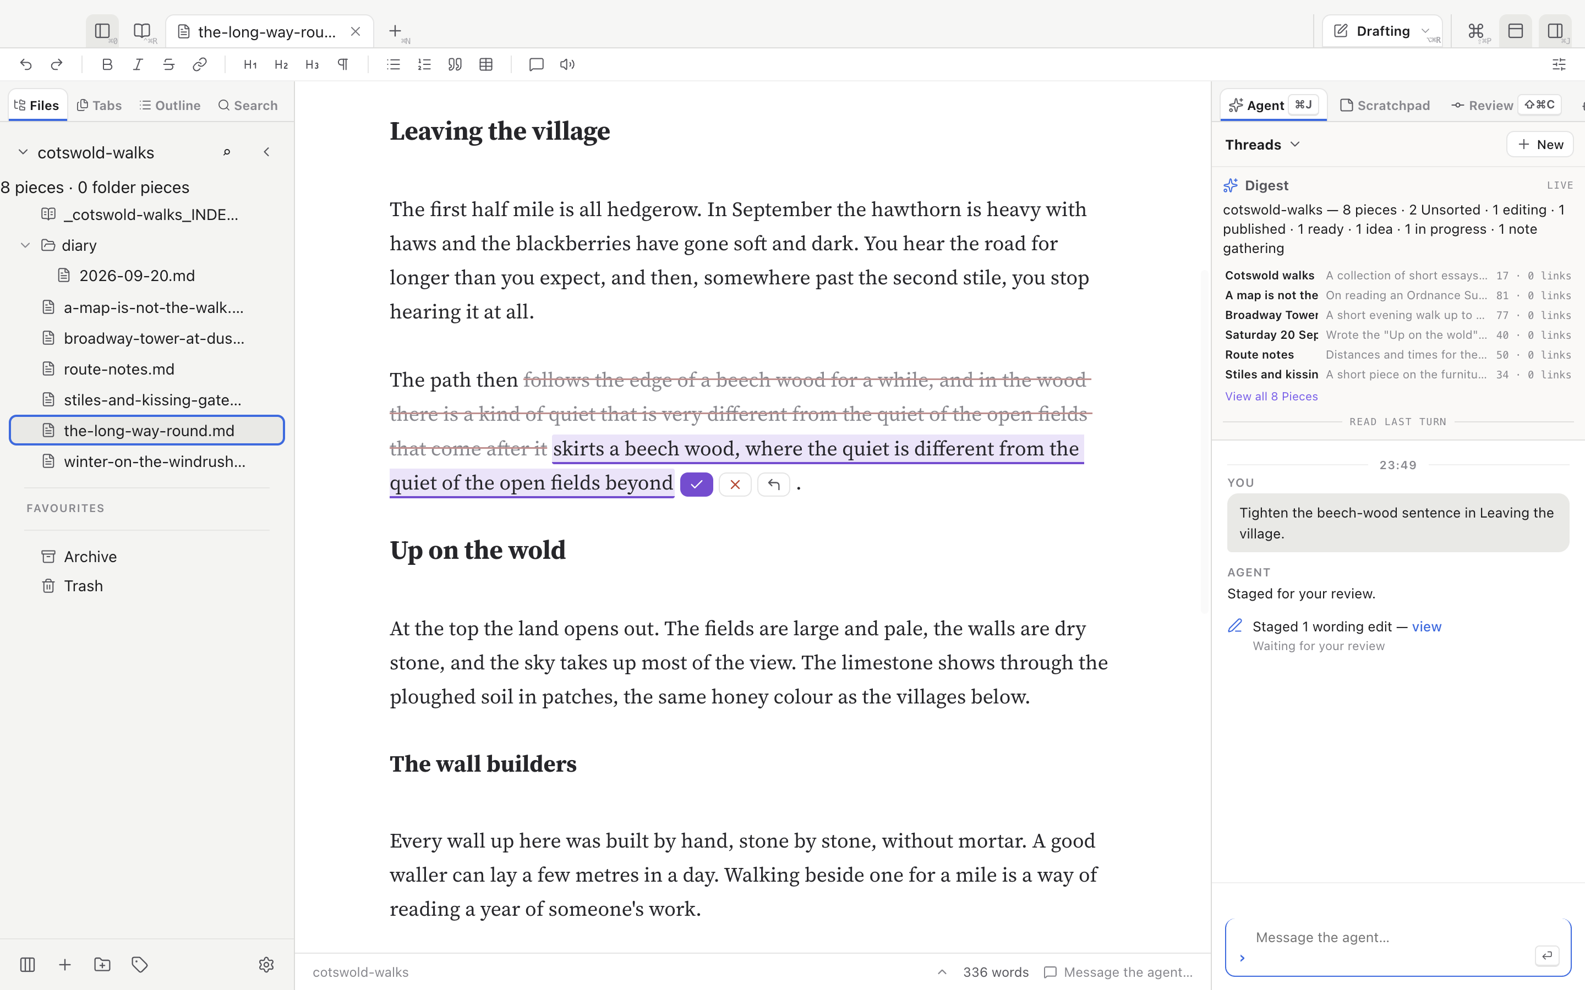The image size is (1585, 990).
Task: Click the send return arrow button
Action: 1547,956
